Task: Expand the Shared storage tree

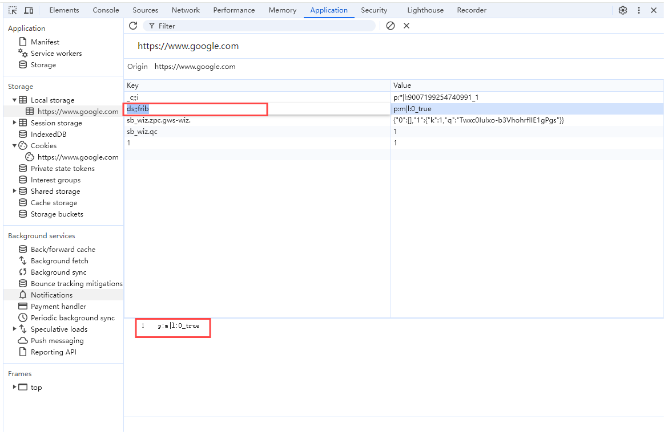Action: [14, 191]
